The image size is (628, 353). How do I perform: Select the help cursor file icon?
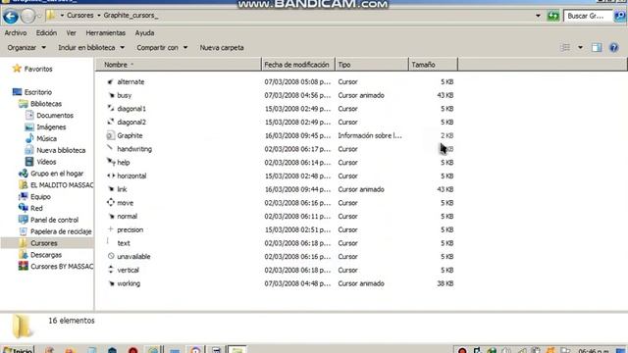click(x=111, y=162)
